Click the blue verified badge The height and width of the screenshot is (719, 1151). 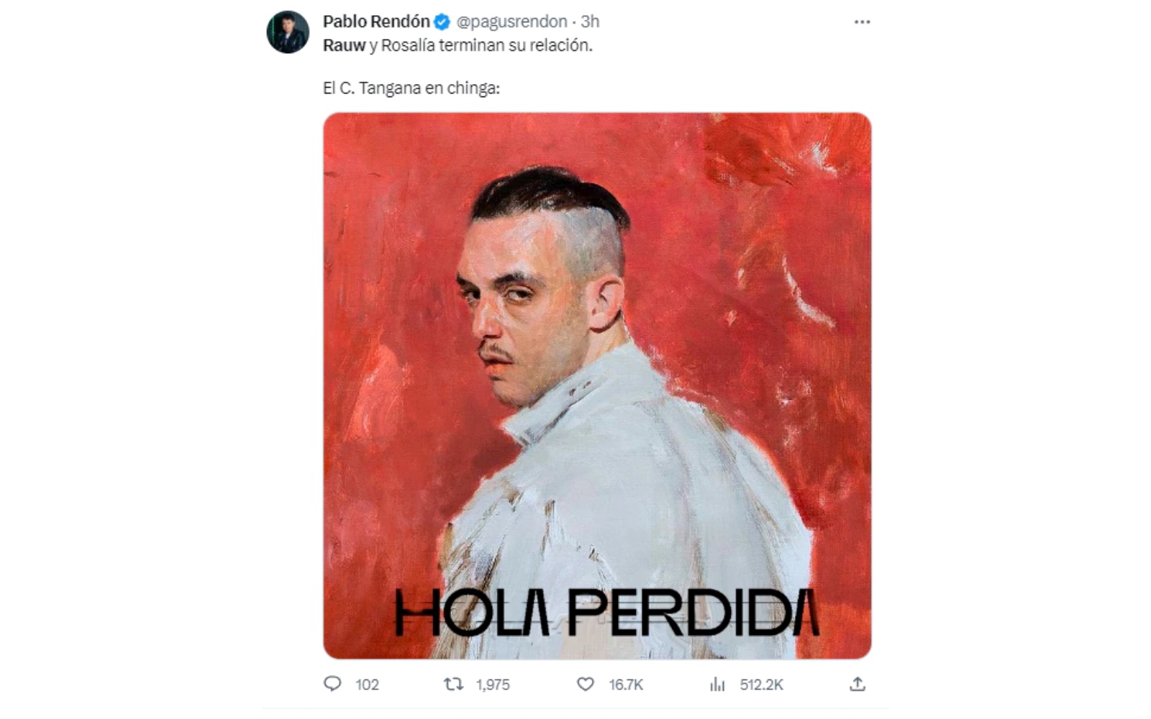point(442,22)
